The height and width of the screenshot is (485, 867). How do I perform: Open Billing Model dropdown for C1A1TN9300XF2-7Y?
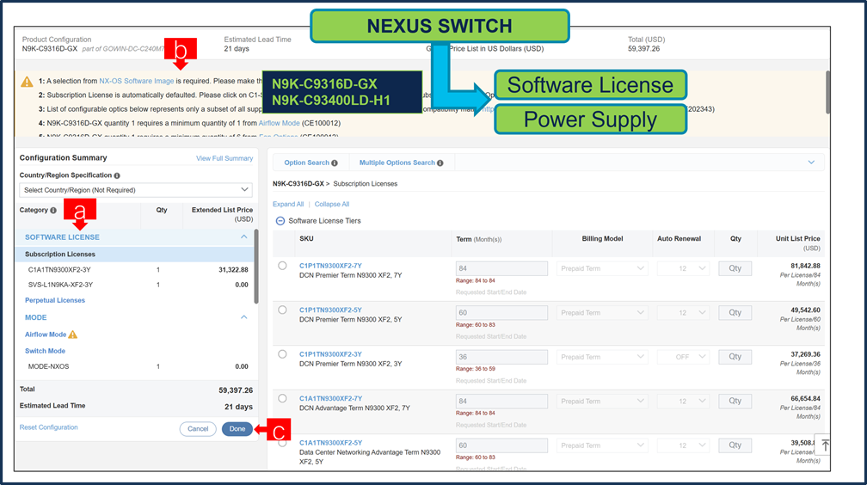pos(602,401)
